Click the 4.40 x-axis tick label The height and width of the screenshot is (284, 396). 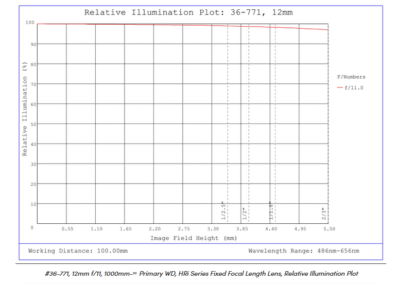click(x=271, y=228)
